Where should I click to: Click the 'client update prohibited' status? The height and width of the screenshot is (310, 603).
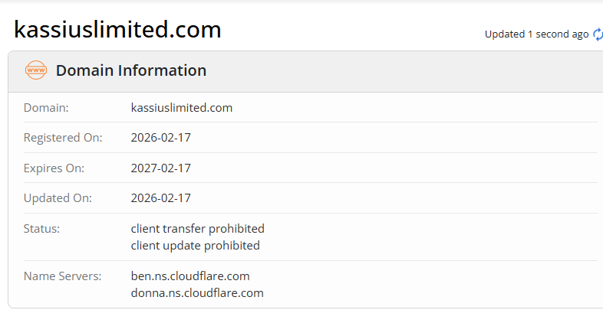[196, 246]
